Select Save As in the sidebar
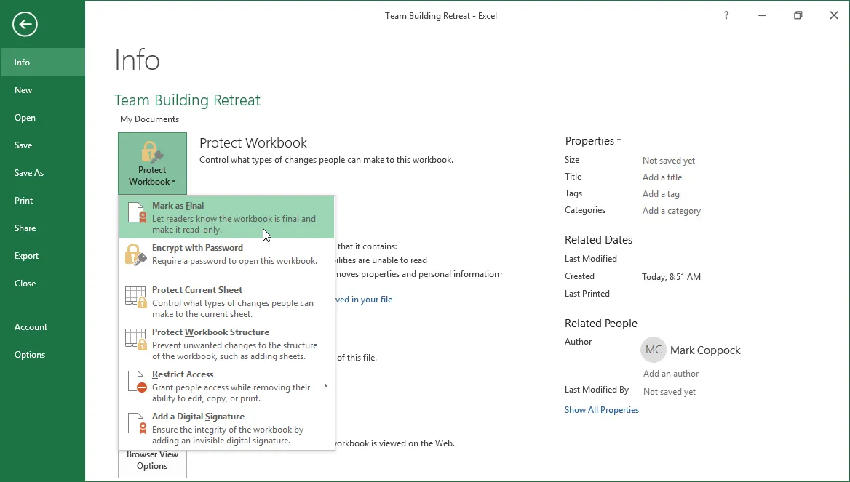Viewport: 850px width, 482px height. [29, 173]
